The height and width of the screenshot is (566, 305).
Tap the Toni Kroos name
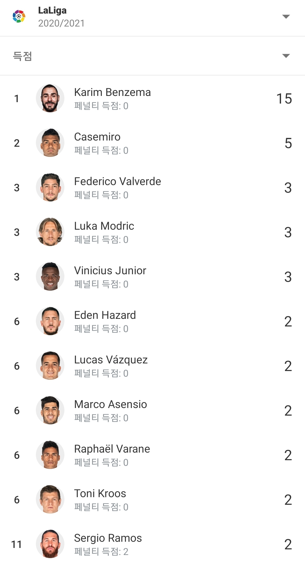(x=100, y=493)
